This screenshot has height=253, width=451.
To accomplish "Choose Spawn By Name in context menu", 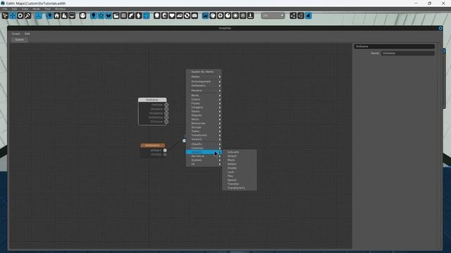I will [x=204, y=72].
